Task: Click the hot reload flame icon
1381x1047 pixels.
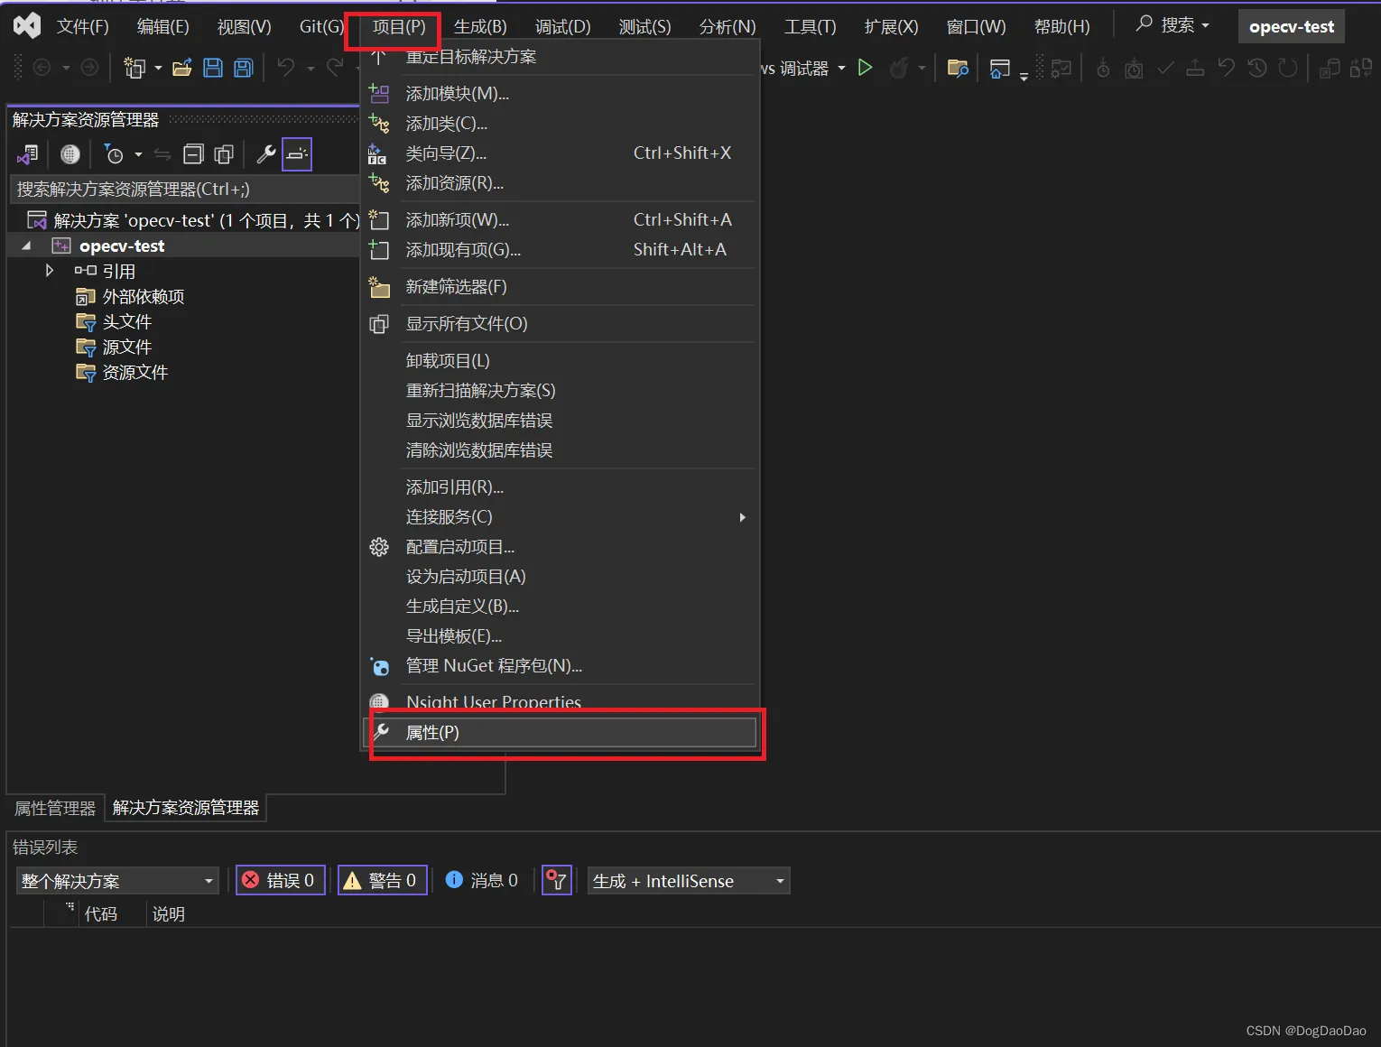Action: pyautogui.click(x=898, y=68)
